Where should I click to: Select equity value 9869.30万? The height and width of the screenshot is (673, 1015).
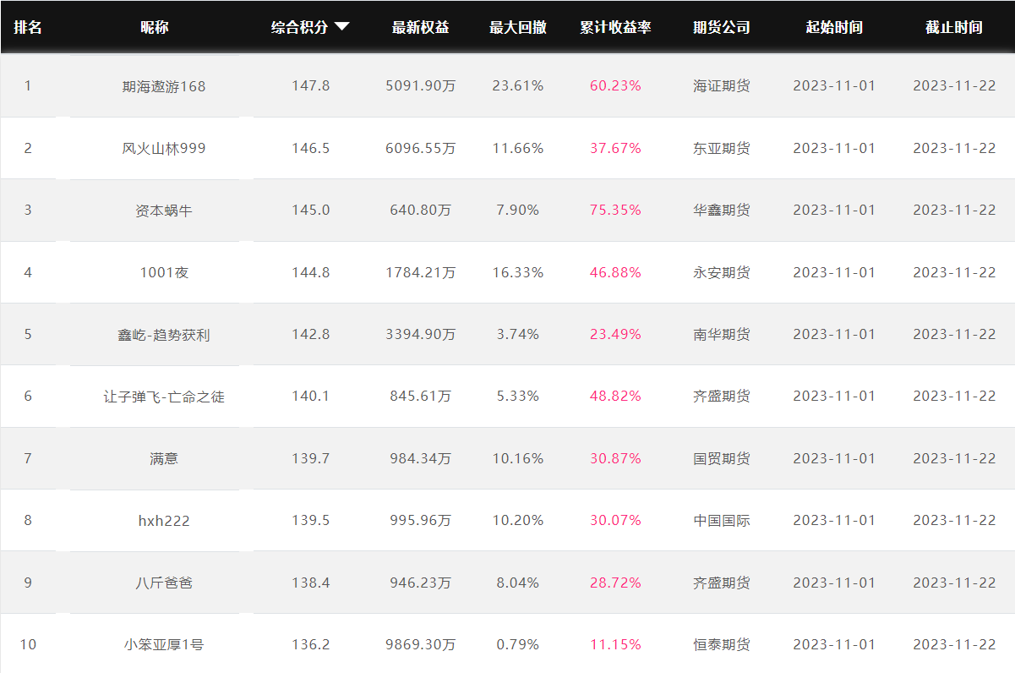pyautogui.click(x=420, y=644)
